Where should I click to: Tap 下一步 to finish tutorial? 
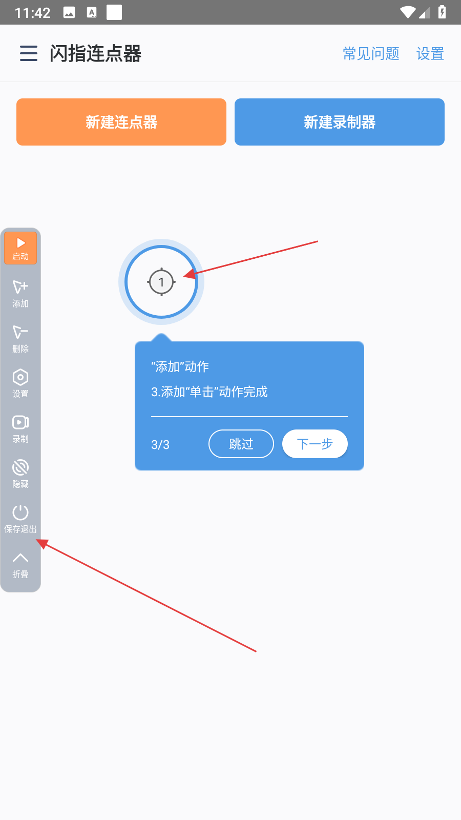(x=315, y=444)
